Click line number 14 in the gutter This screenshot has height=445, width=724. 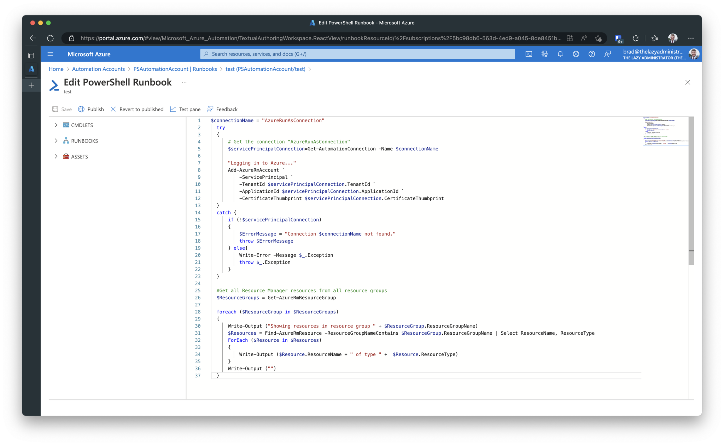point(198,213)
